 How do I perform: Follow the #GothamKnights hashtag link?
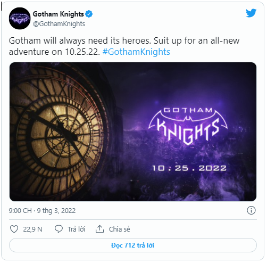(x=136, y=52)
